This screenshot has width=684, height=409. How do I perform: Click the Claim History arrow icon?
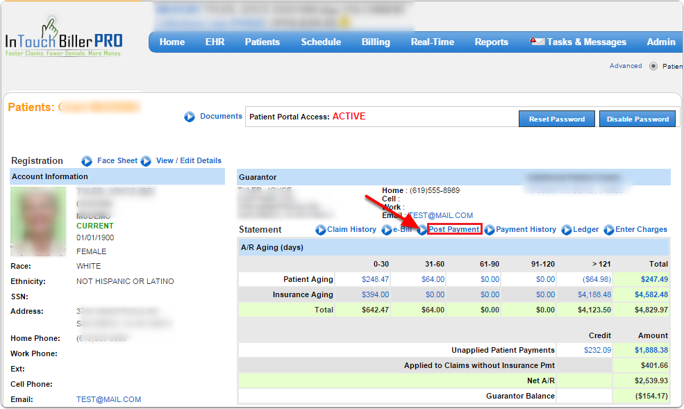point(321,230)
